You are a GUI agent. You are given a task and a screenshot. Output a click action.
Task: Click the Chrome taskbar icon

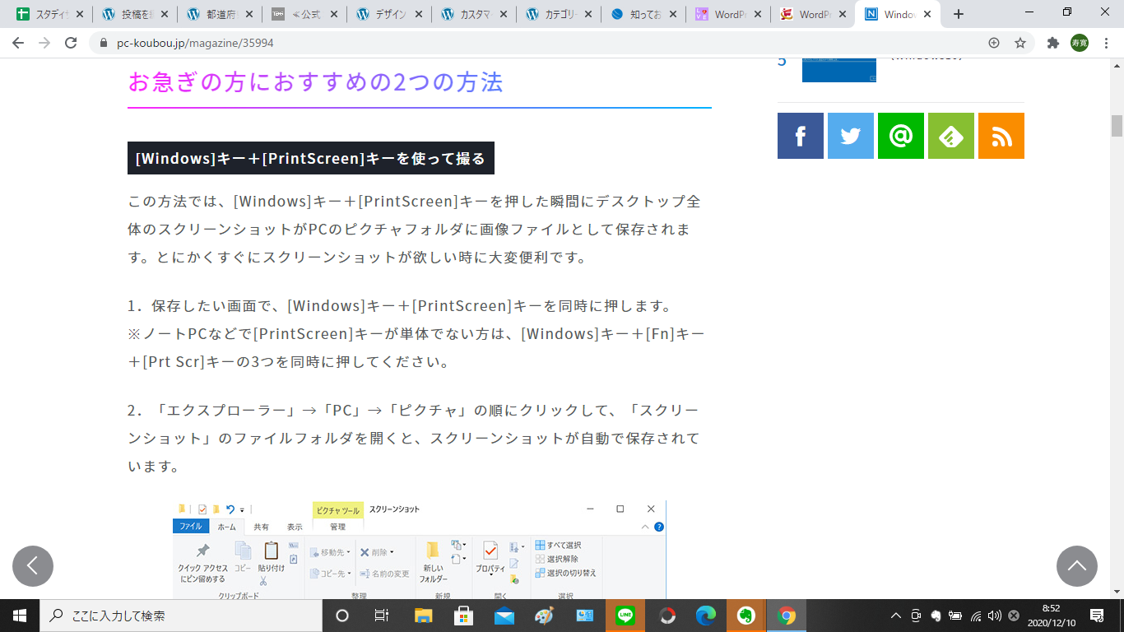coord(787,616)
